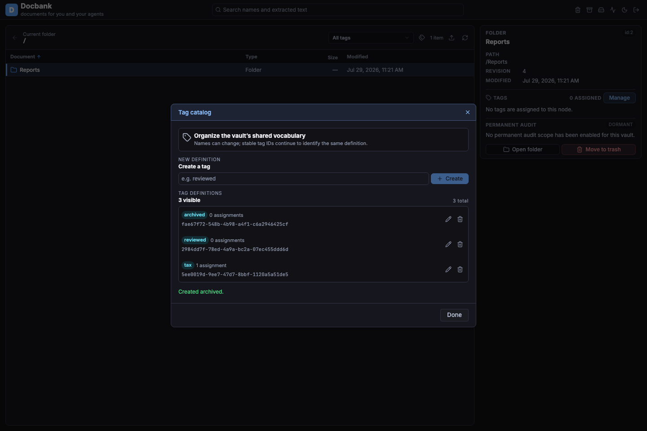
Task: Click the tax tag chip
Action: 188,265
